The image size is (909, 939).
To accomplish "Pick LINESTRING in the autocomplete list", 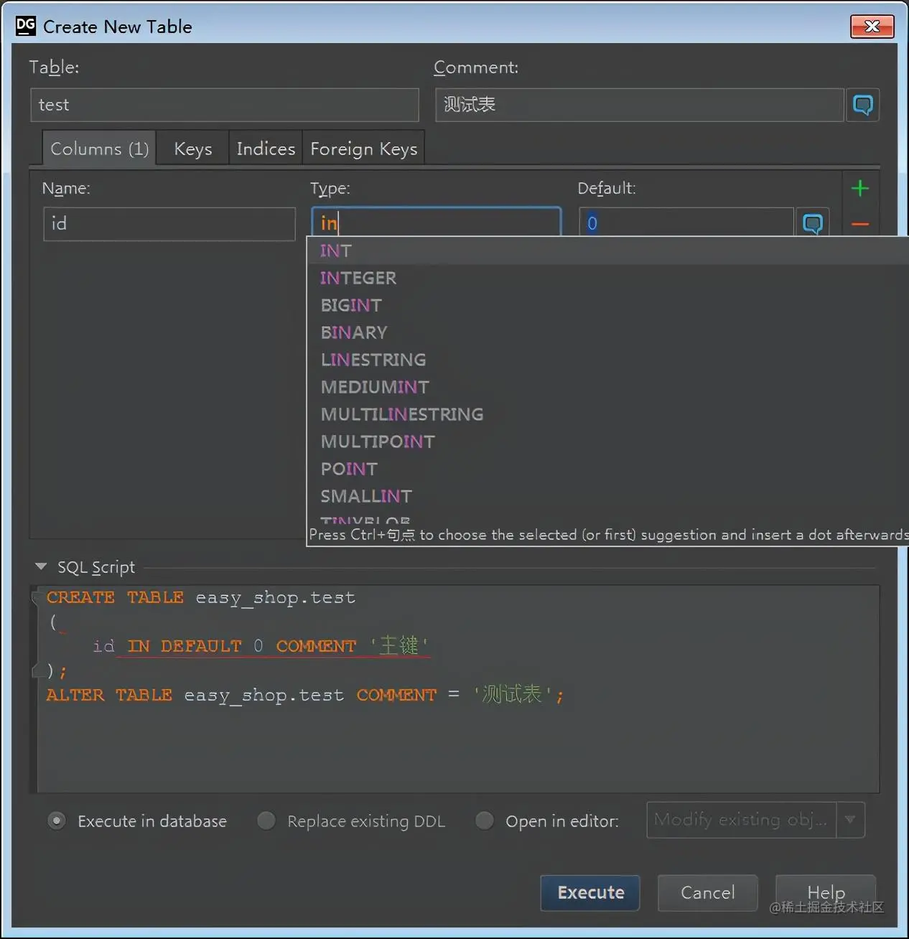I will (x=607, y=360).
